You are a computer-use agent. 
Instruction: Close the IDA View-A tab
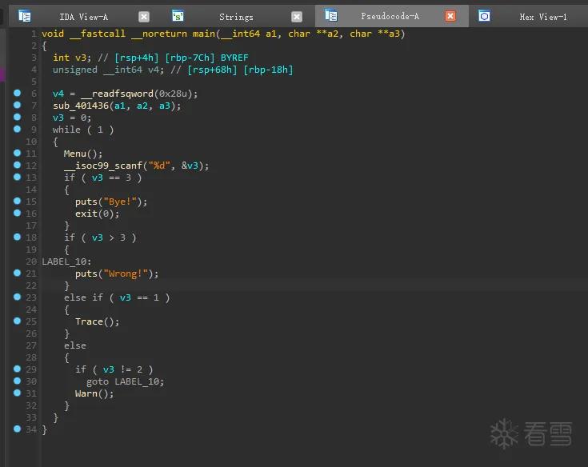pyautogui.click(x=144, y=17)
